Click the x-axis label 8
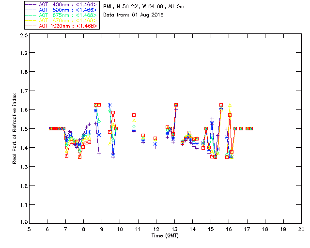Screen dimensions: 310x248 coord(84,229)
